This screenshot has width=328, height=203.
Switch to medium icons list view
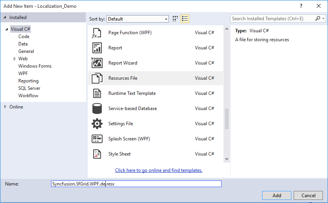pos(185,19)
